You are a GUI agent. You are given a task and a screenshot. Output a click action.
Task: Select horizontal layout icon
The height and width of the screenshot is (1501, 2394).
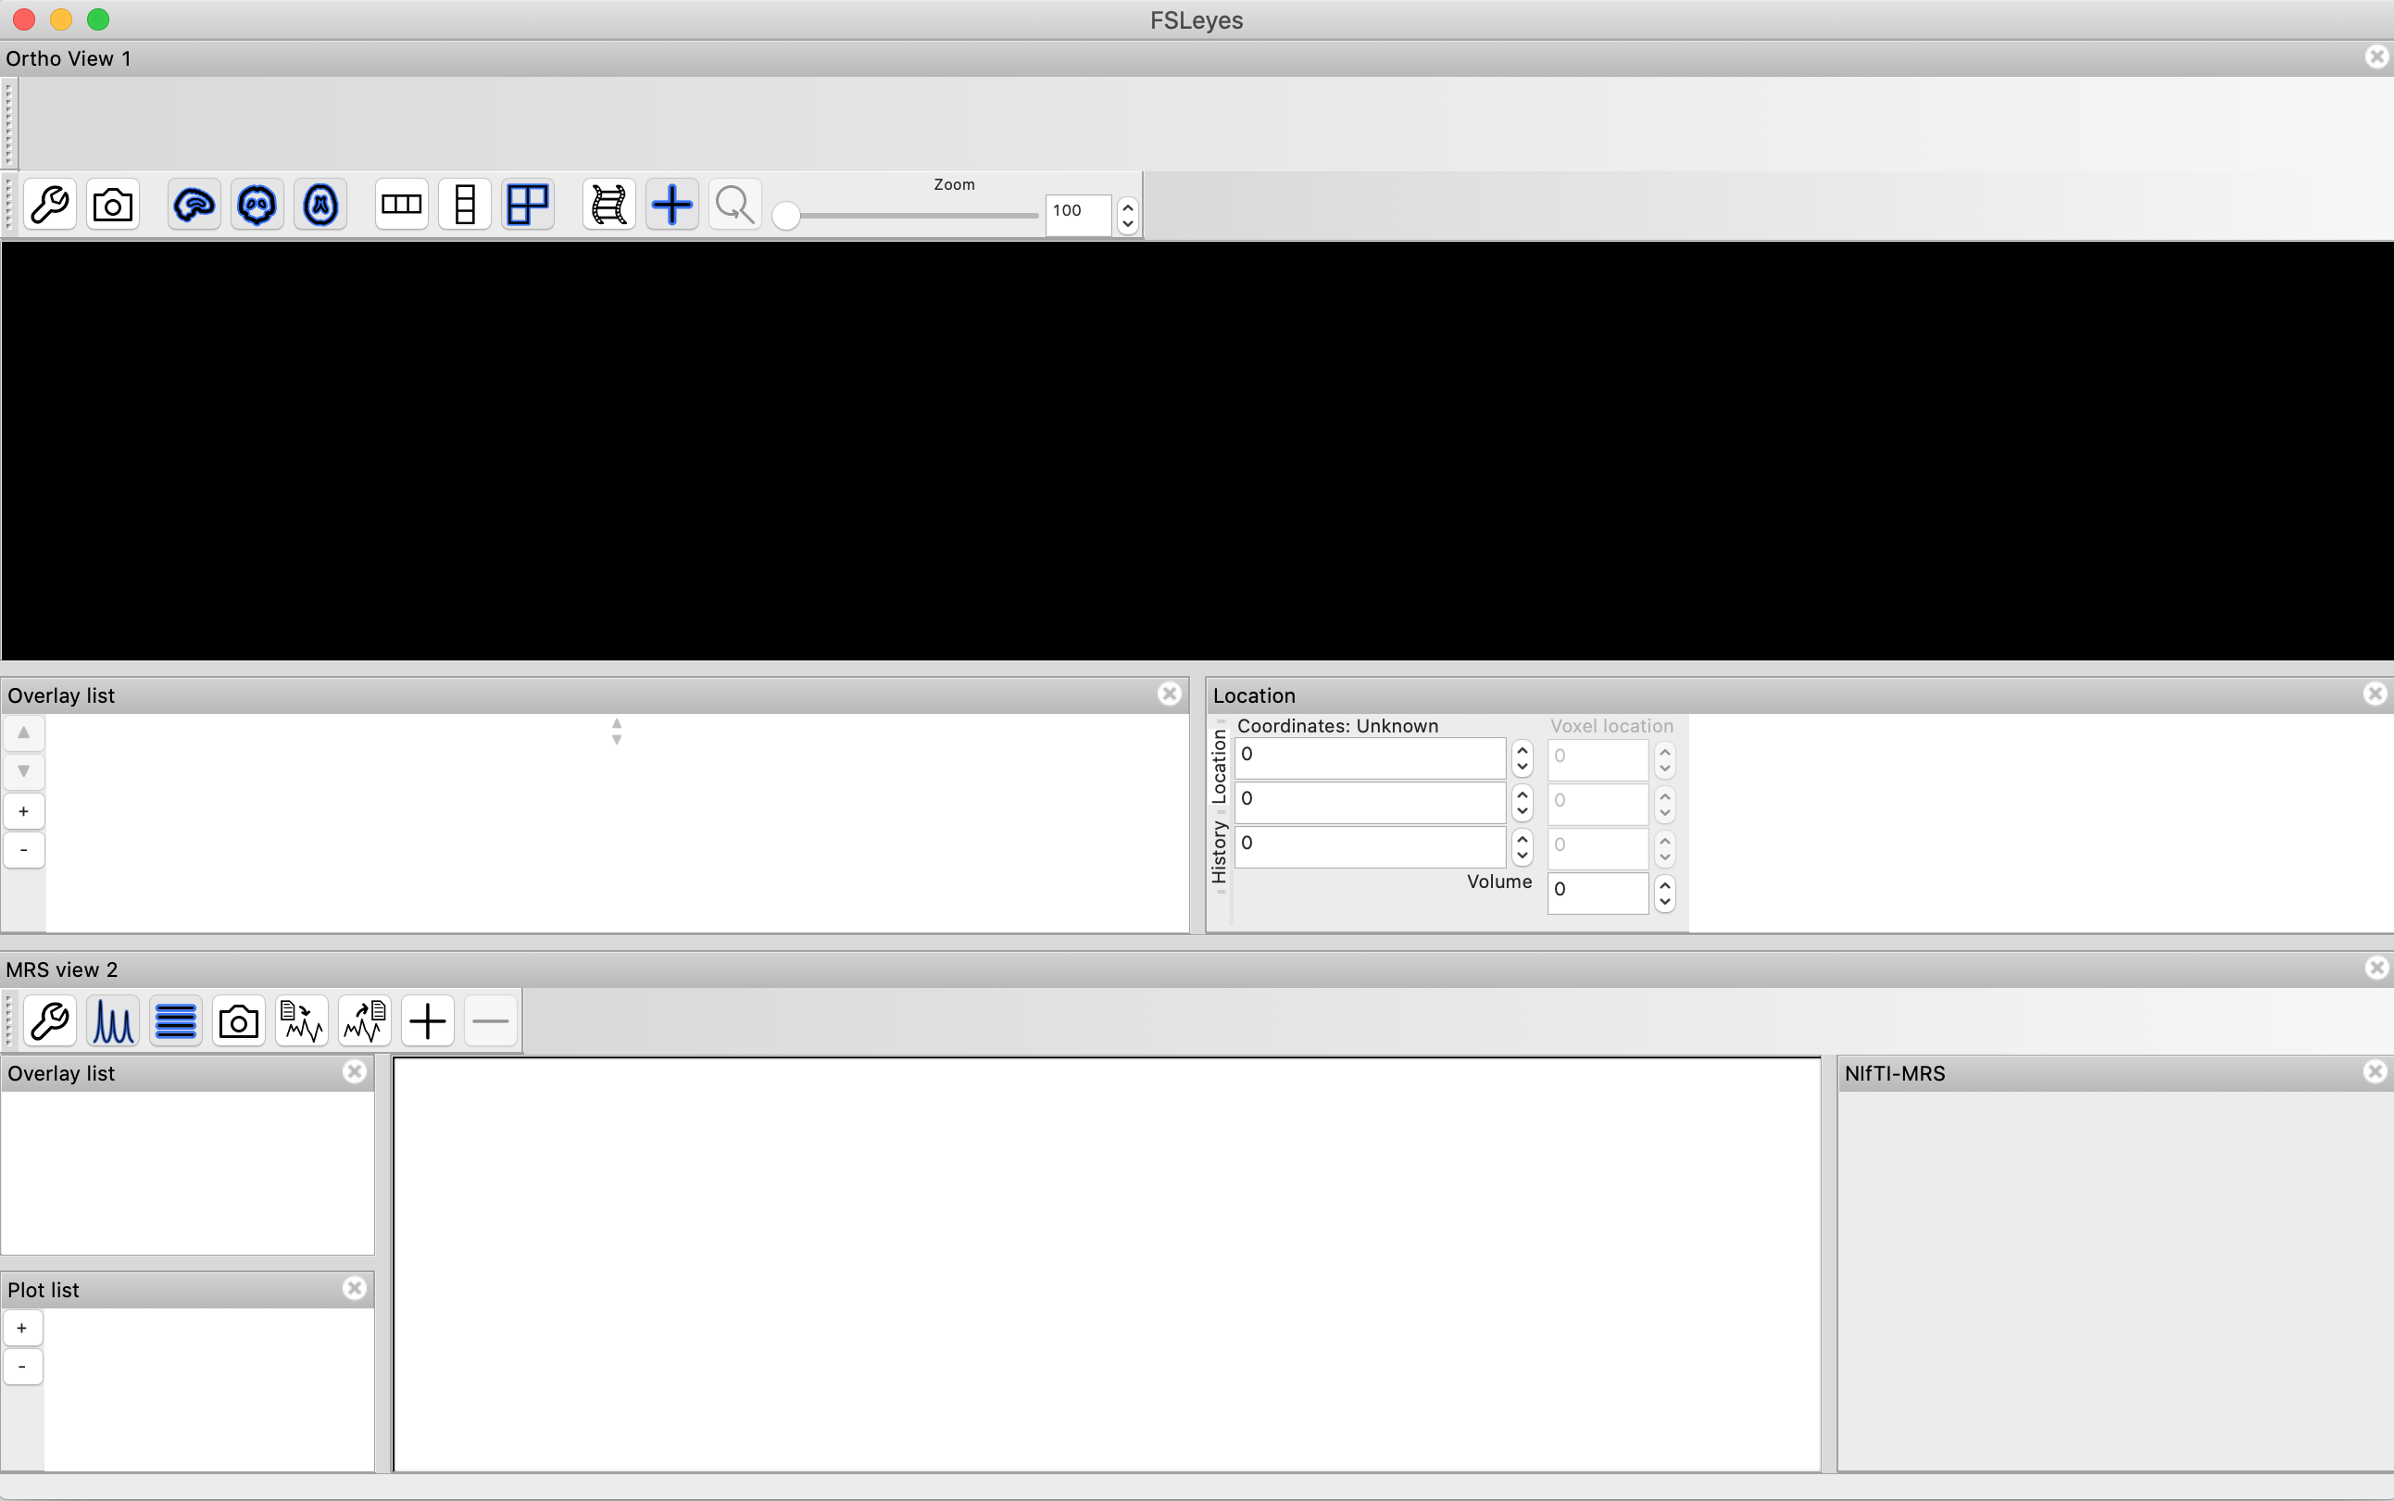coord(402,206)
